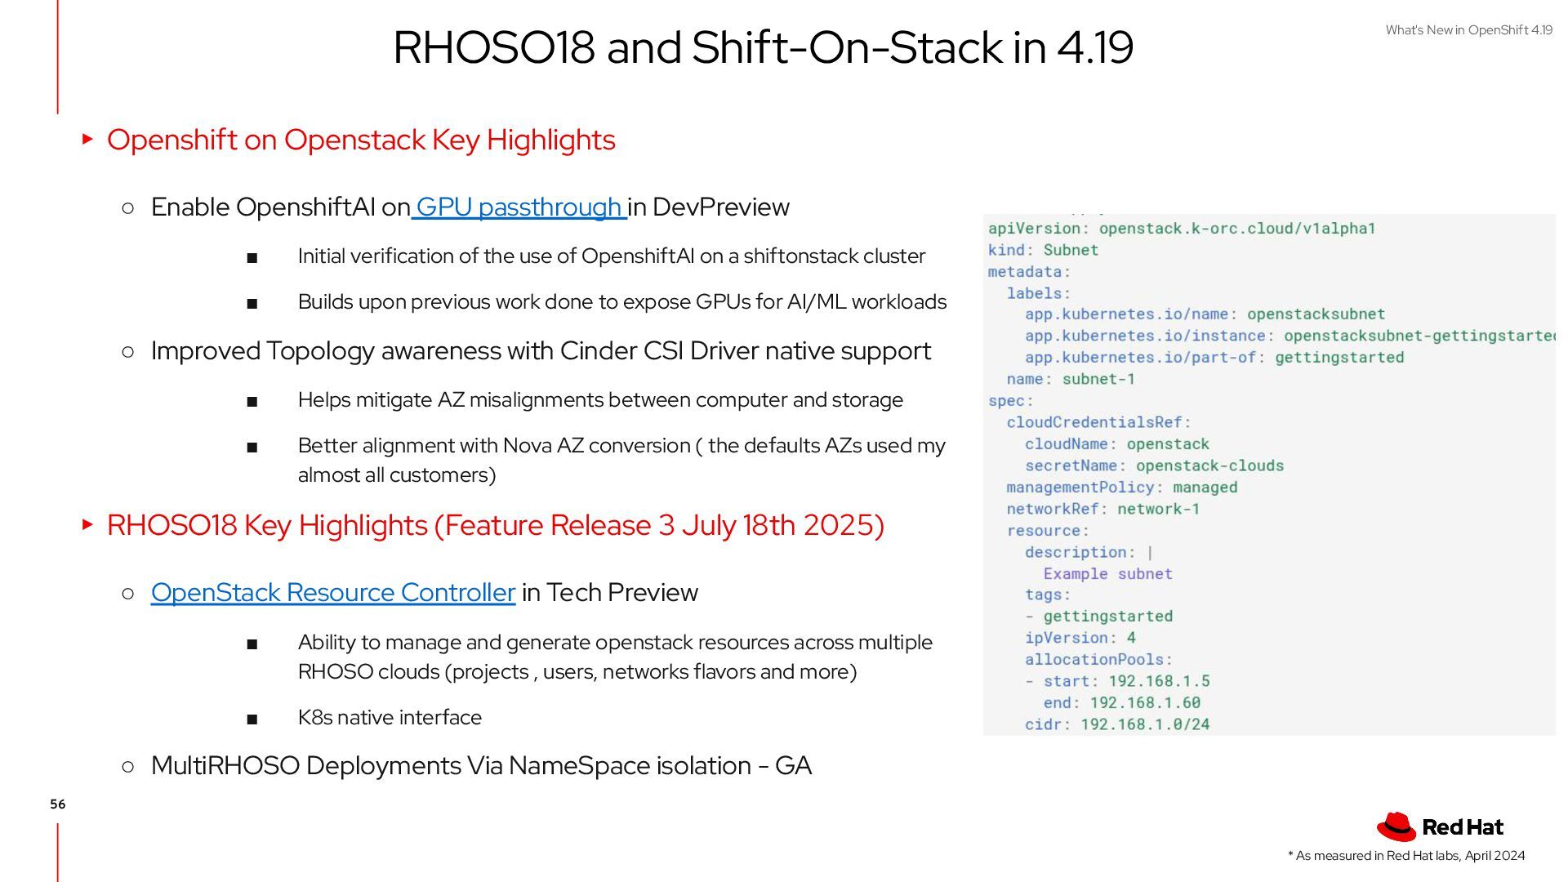Click the managementPolicy: managed line
The height and width of the screenshot is (882, 1568).
[1122, 488]
